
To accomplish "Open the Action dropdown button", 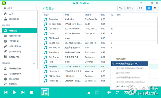I will tap(130, 8).
